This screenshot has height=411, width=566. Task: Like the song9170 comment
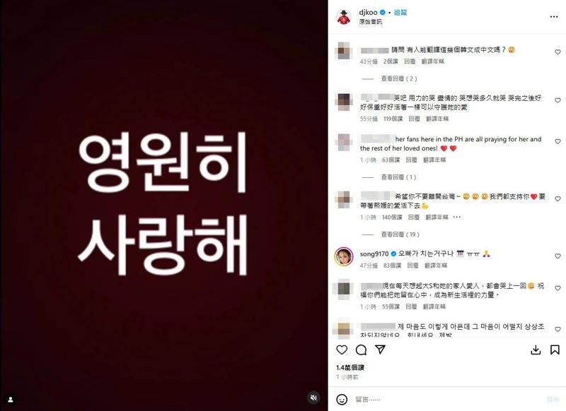point(558,256)
